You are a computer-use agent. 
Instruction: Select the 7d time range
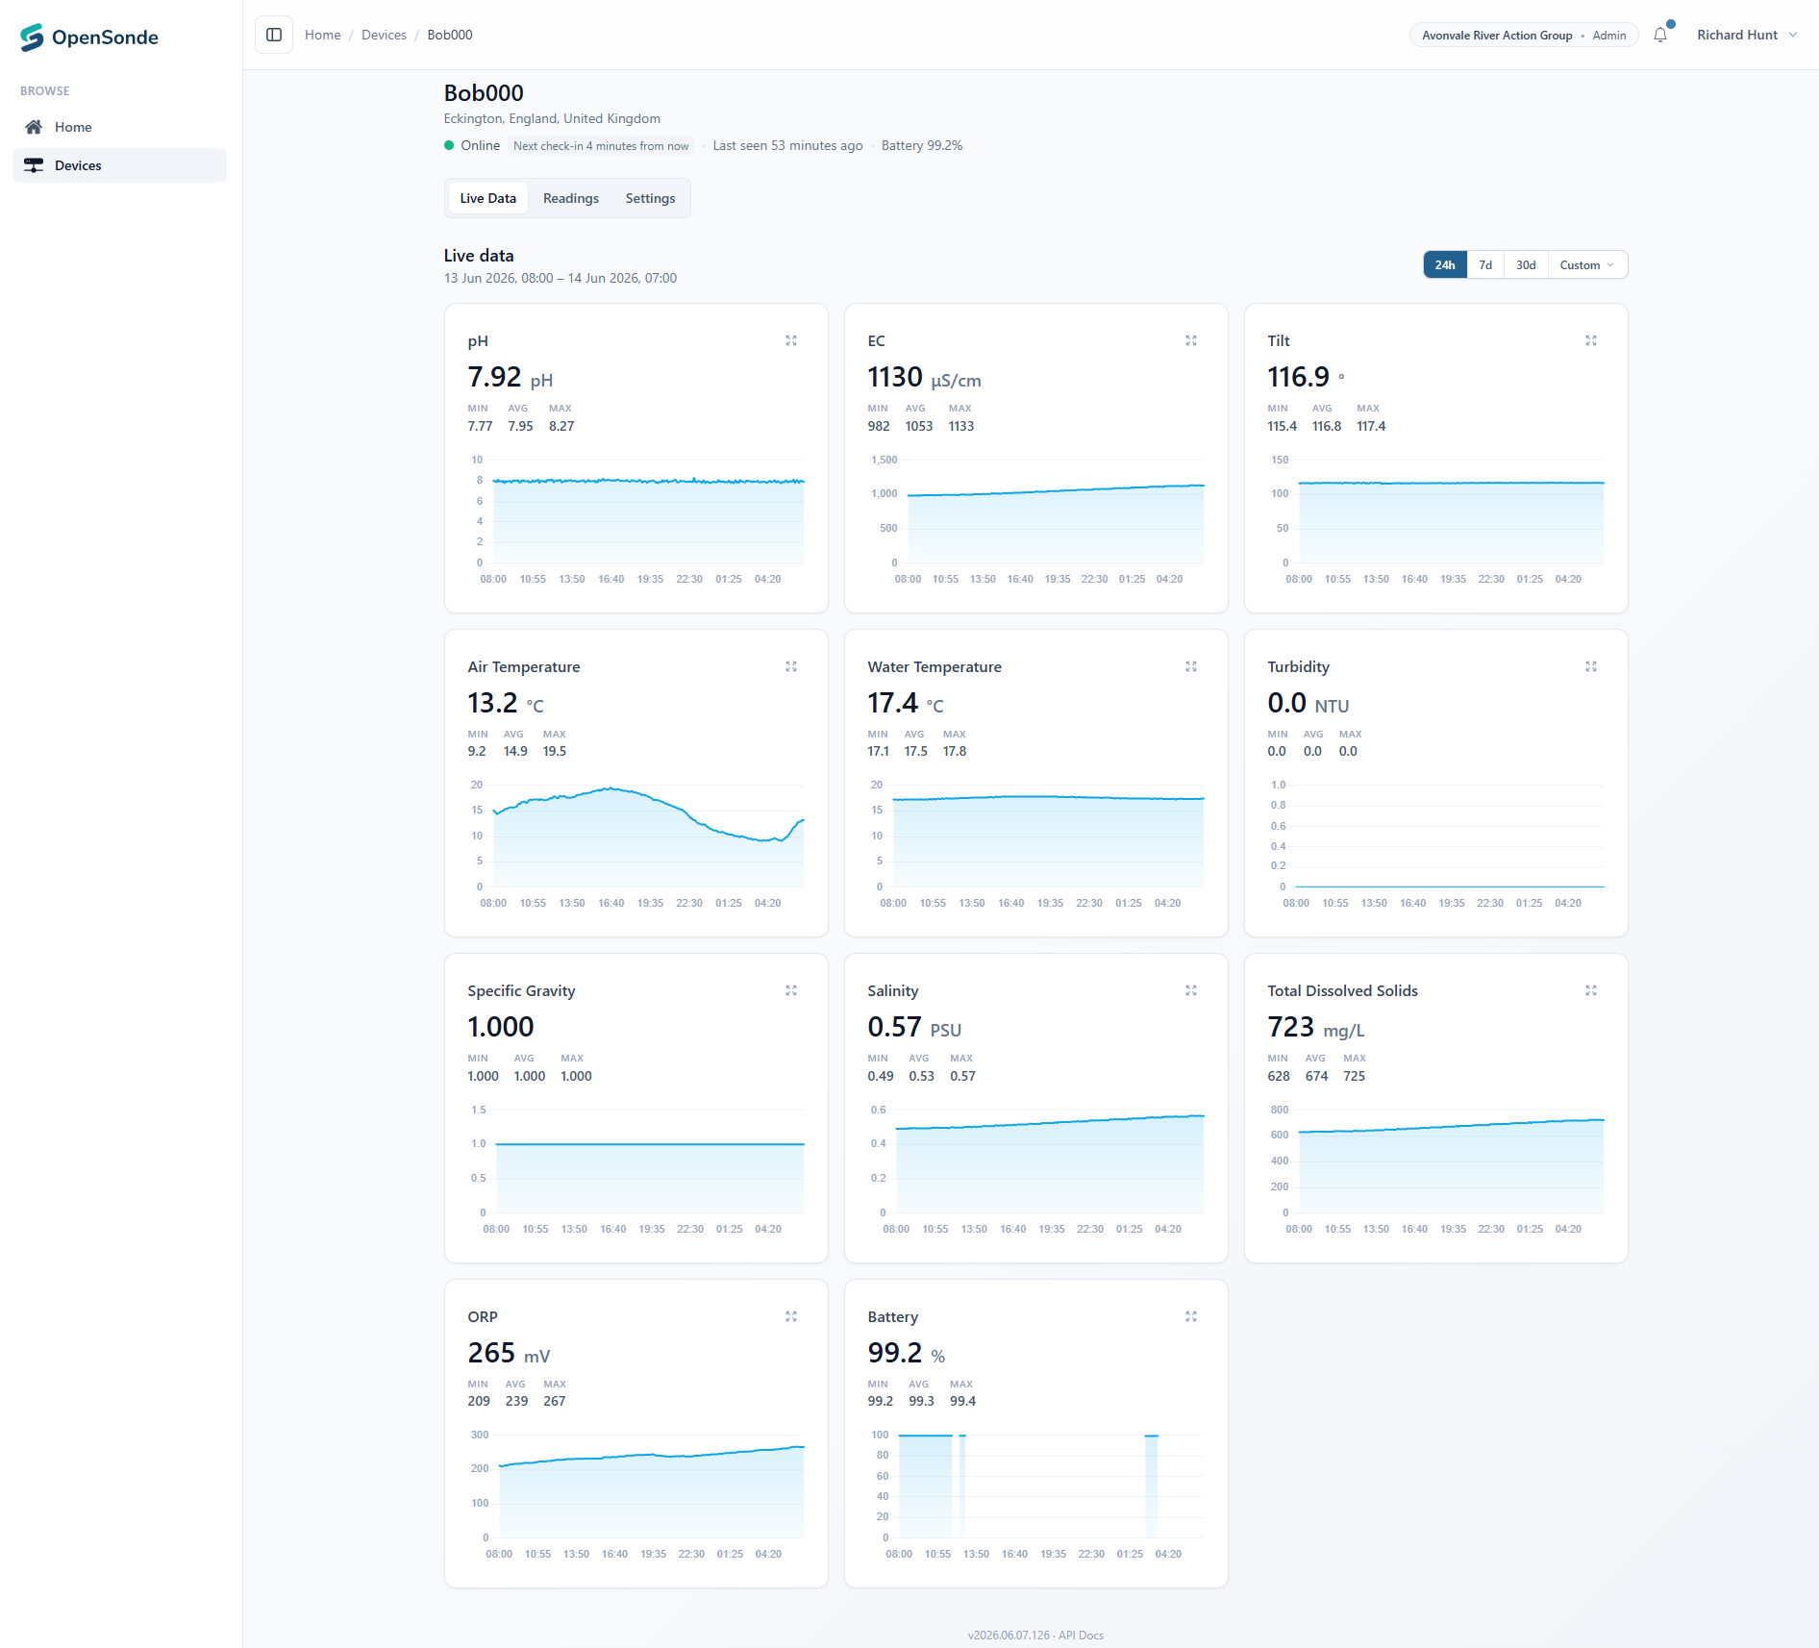point(1485,265)
